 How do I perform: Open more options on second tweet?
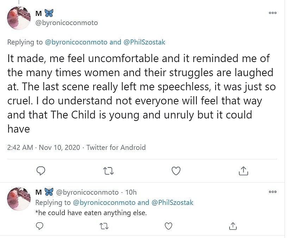(273, 192)
